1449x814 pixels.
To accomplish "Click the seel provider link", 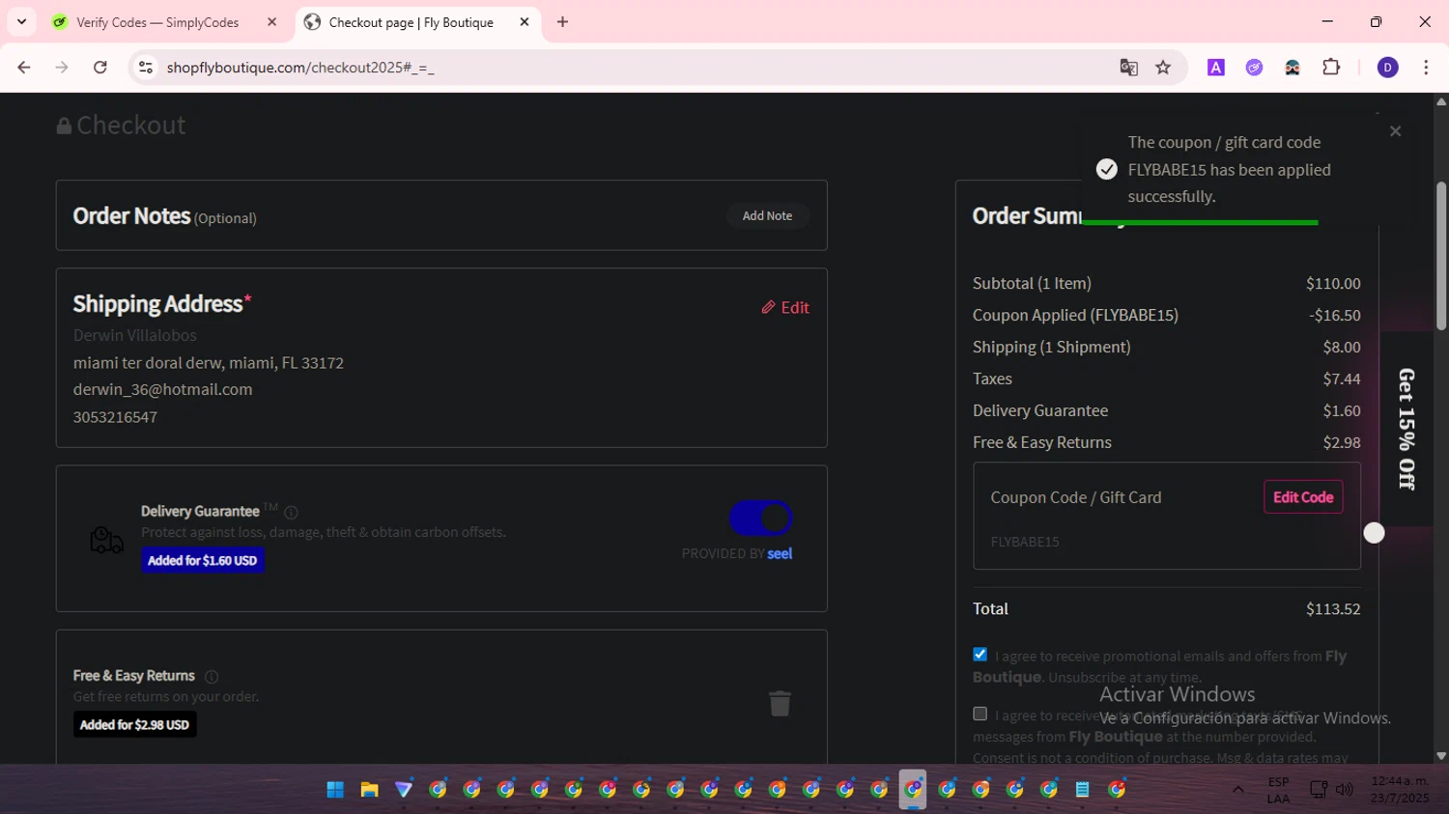I will tap(780, 554).
